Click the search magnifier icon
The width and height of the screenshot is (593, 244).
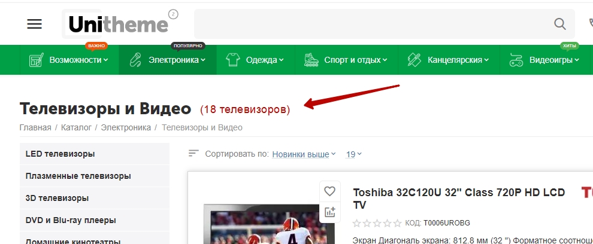click(x=559, y=24)
